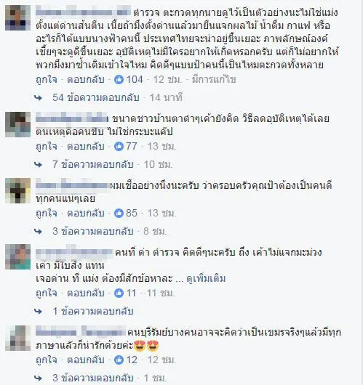
Task: Click ถูกใจ on the comment with 85 likes
Action: [x=47, y=213]
